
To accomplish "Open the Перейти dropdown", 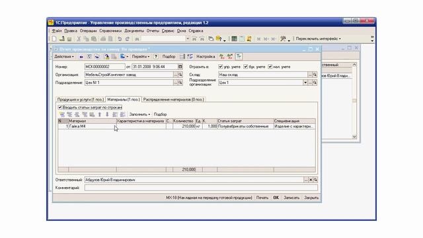I will pos(141,57).
